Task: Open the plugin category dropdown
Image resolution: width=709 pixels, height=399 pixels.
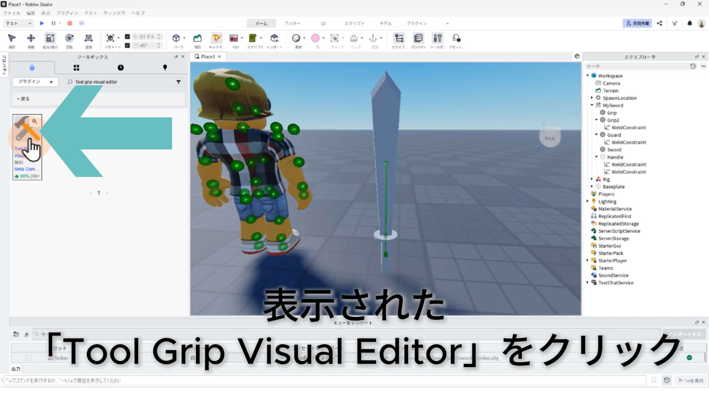Action: (x=35, y=82)
